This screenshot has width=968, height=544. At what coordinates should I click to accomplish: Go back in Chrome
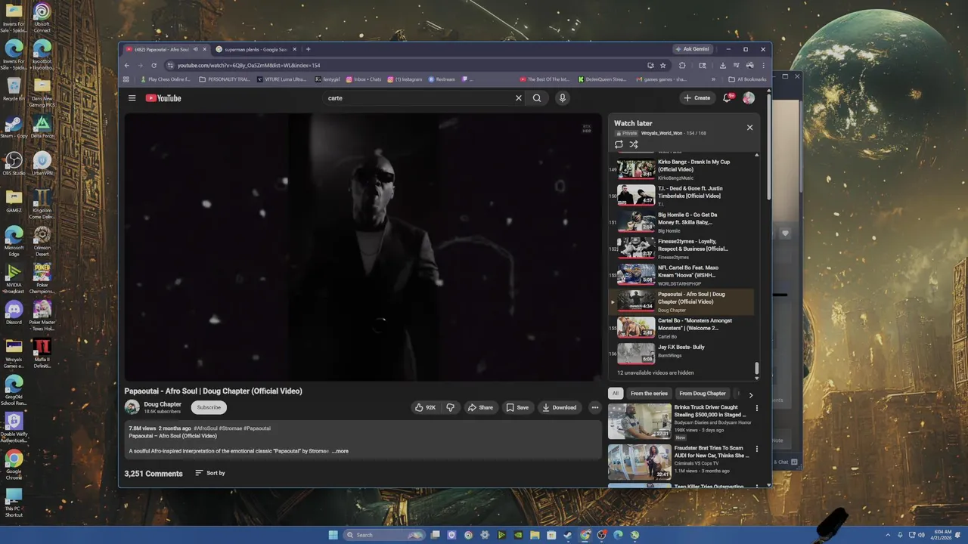(127, 66)
